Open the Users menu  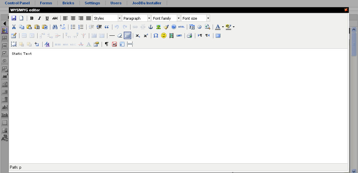click(116, 3)
